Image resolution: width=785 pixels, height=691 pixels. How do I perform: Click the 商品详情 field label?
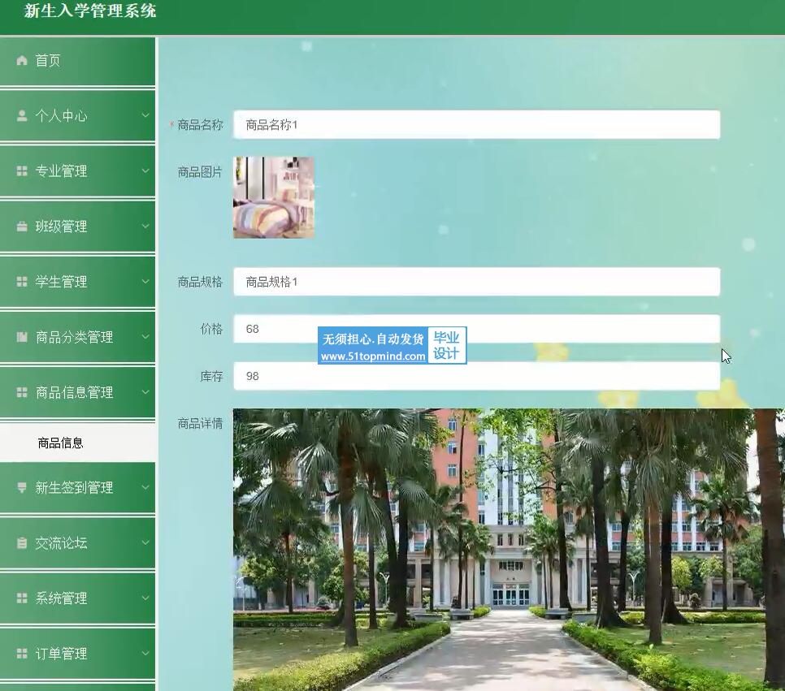[x=200, y=423]
